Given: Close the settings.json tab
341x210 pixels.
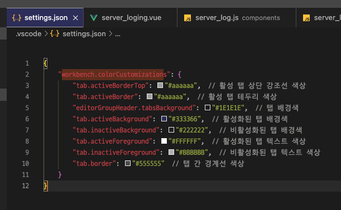Looking at the screenshot, I should click(x=75, y=18).
